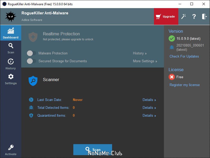
Task: Click the '20210805_090601' signature version text
Action: pyautogui.click(x=190, y=45)
